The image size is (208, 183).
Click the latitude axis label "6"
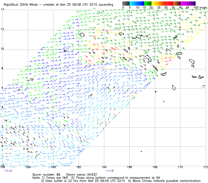[x=2, y=88]
